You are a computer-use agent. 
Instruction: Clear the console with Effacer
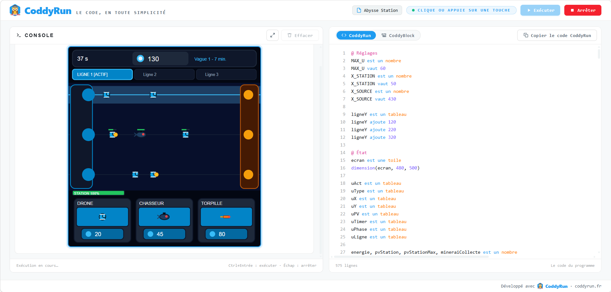300,35
